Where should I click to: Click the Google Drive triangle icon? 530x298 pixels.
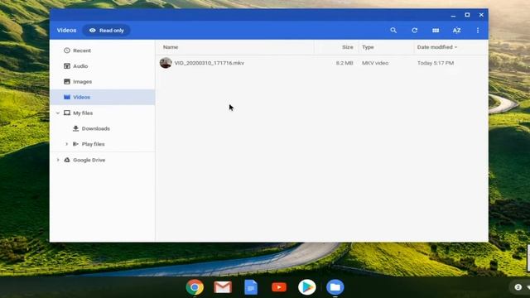click(x=67, y=160)
